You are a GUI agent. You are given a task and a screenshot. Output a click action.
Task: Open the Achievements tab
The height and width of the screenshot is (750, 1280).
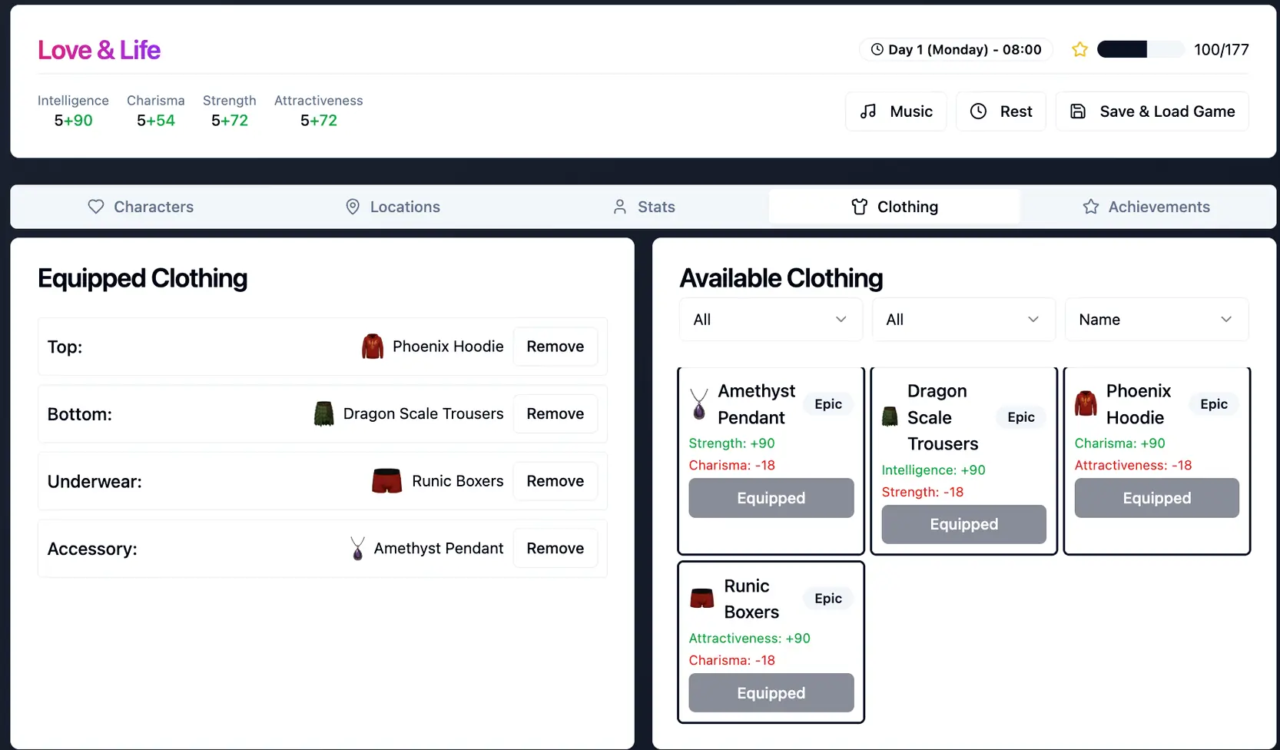(1146, 207)
